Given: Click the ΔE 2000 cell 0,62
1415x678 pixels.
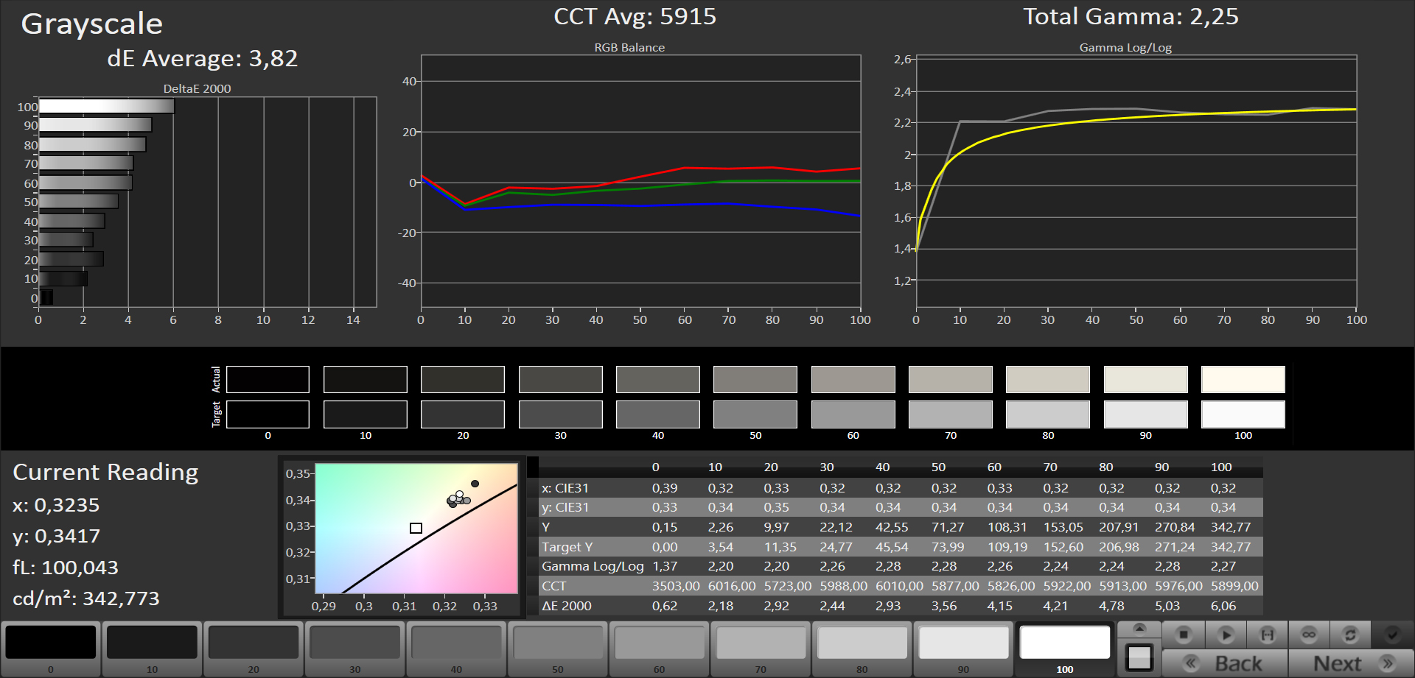Looking at the screenshot, I should [x=665, y=606].
